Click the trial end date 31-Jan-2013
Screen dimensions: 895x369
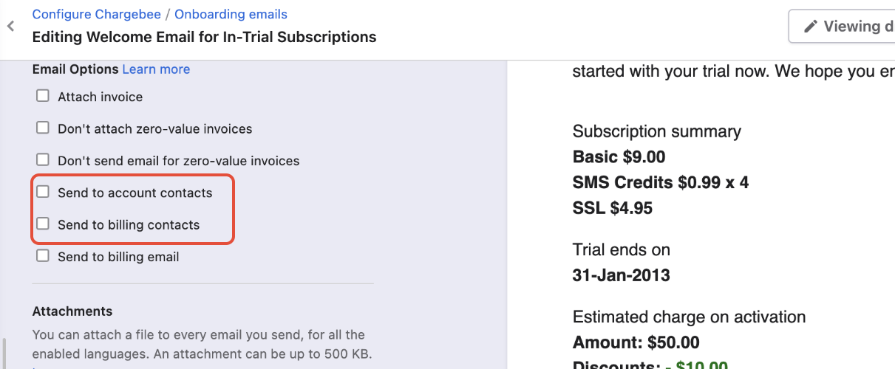(x=621, y=275)
